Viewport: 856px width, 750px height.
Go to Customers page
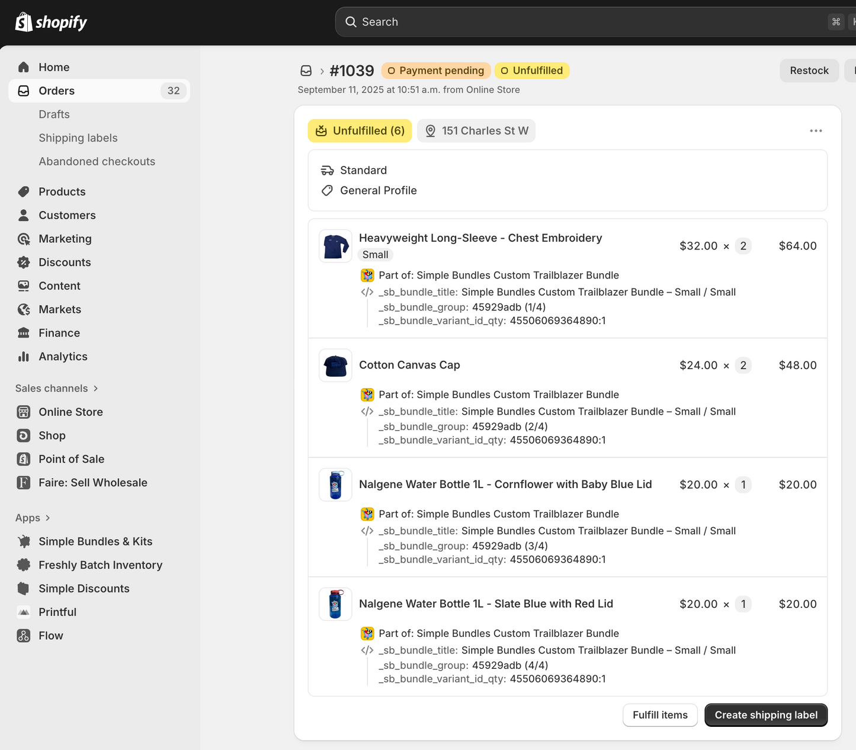67,215
